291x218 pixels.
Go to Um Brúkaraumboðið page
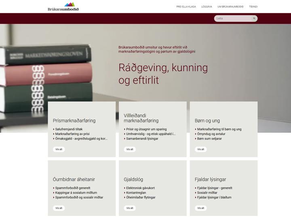point(230,7)
